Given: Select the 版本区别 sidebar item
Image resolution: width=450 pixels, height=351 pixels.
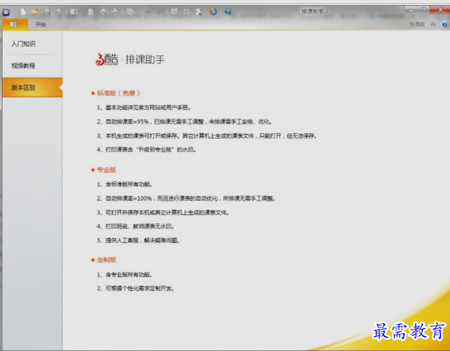Looking at the screenshot, I should (x=32, y=87).
